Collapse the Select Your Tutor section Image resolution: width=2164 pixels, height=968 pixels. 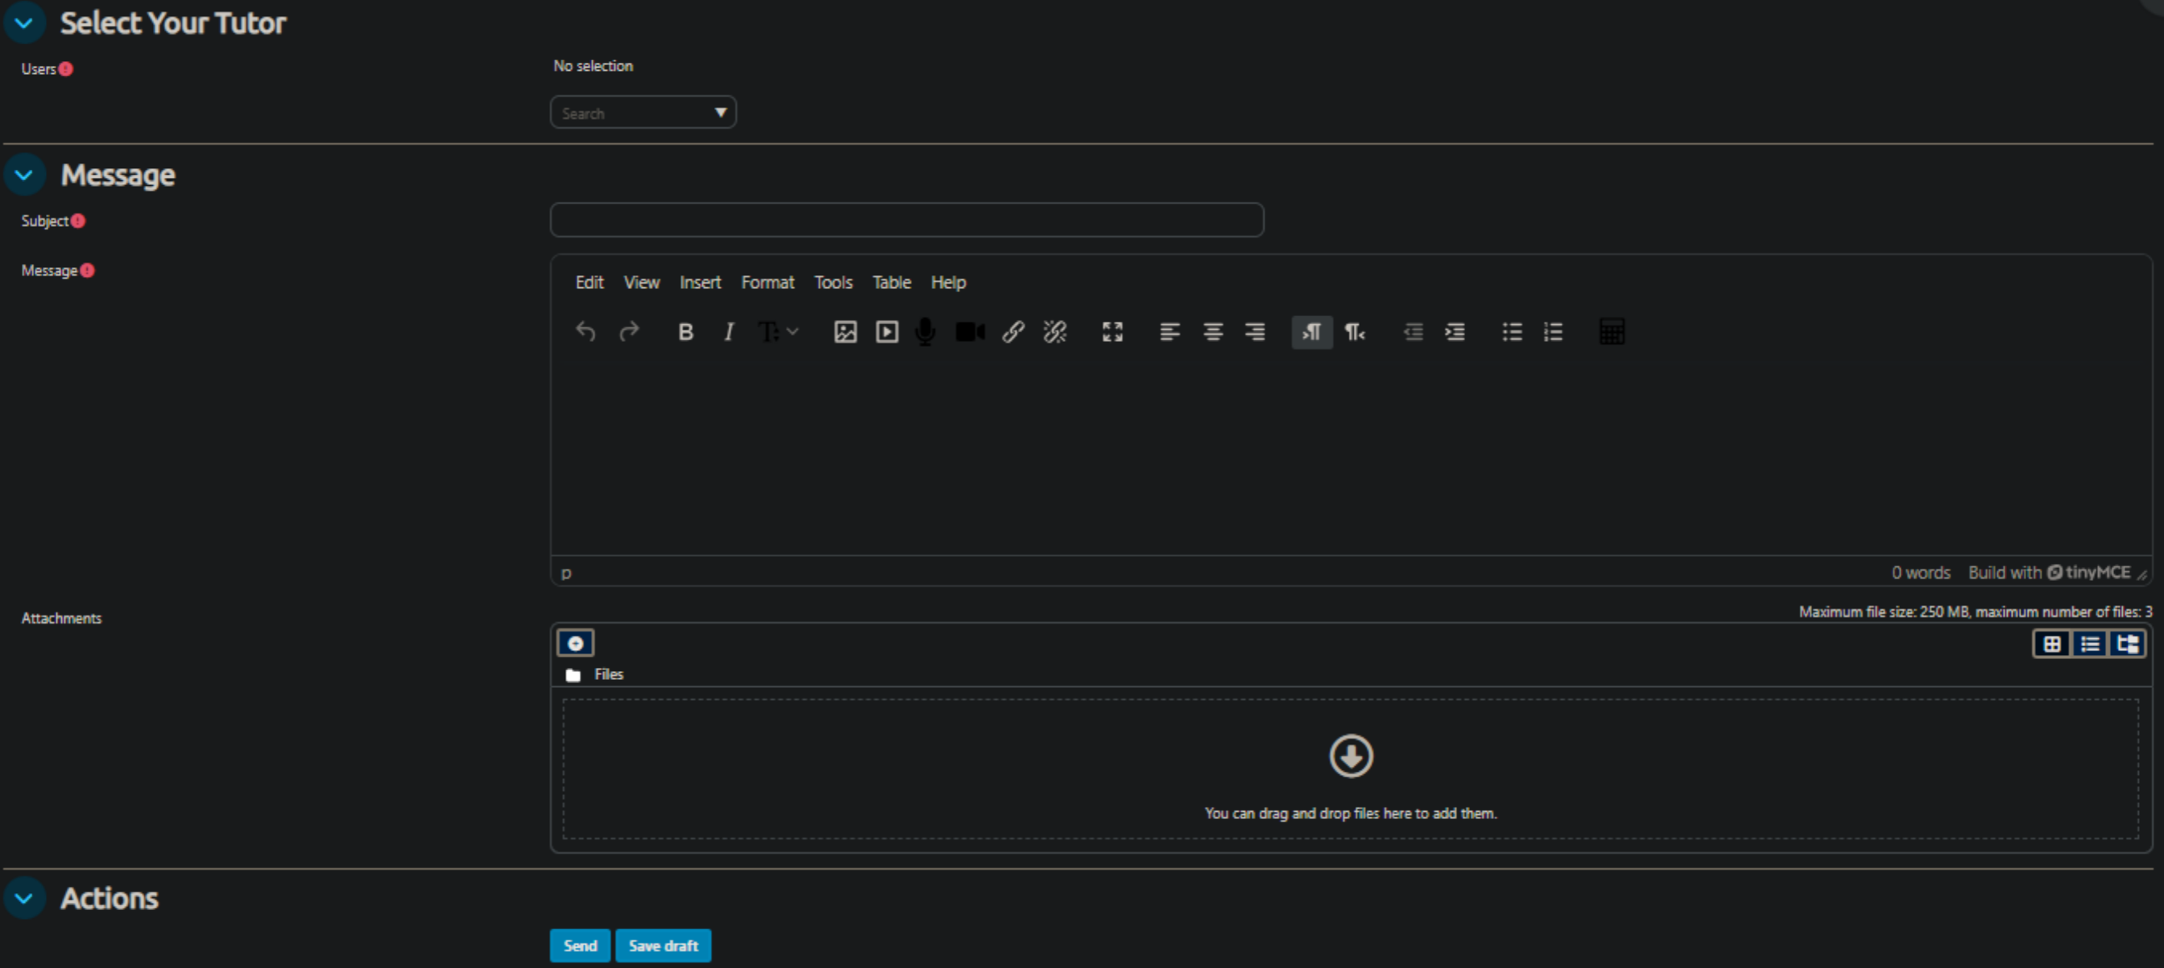pos(24,23)
